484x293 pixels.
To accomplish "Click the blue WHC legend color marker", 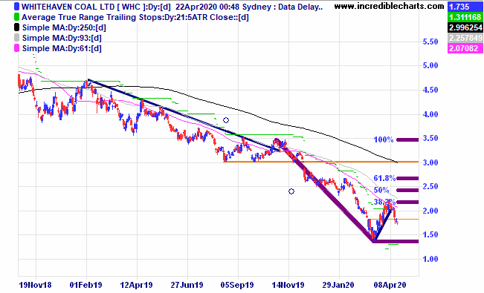I will coord(16,7).
